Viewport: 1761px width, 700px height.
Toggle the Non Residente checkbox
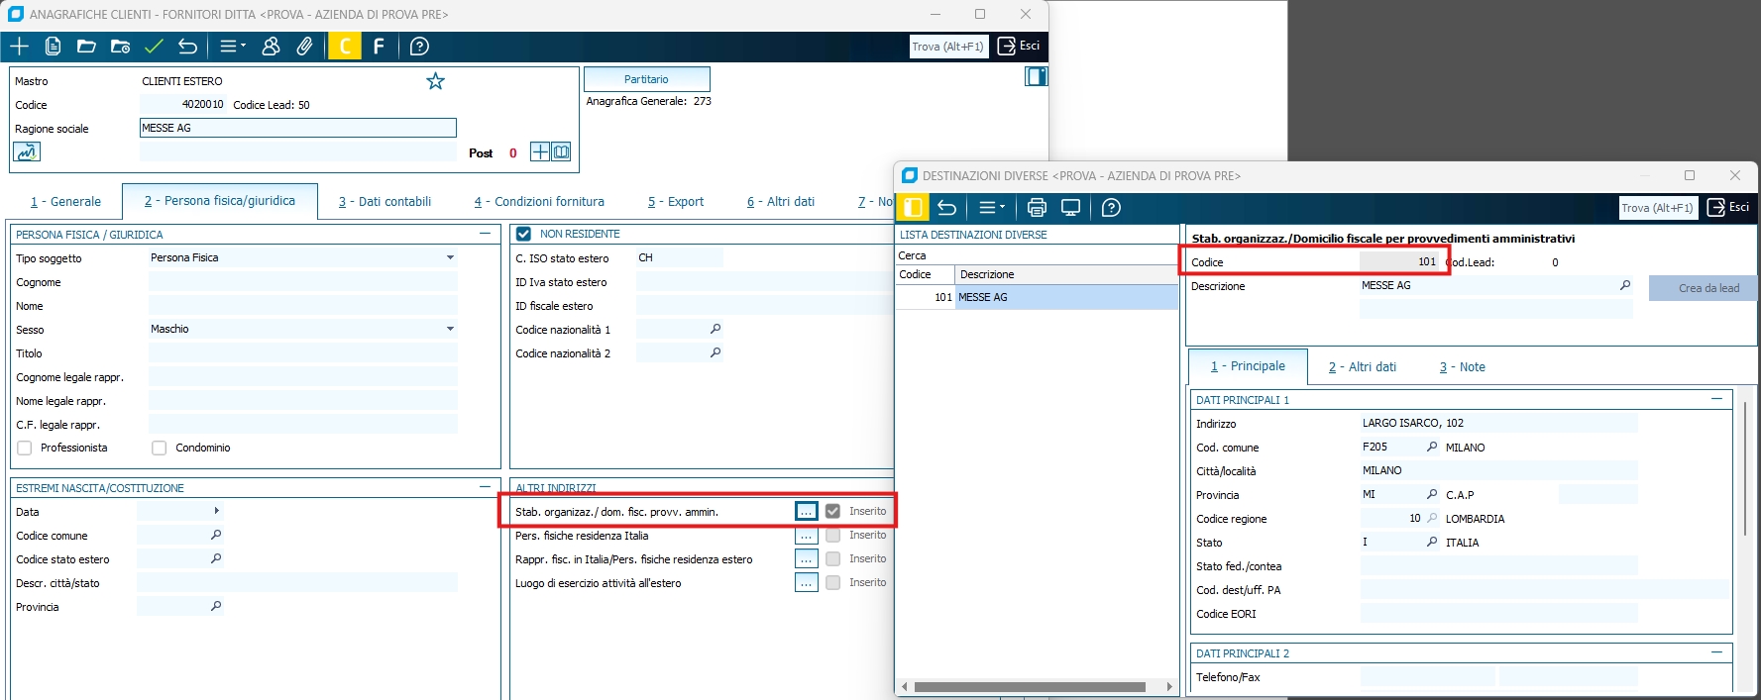pos(523,234)
